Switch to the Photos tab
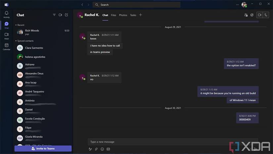This screenshot has height=154, width=273. pos(123,15)
